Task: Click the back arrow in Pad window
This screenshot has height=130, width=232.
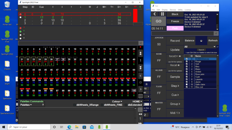Action: (x=155, y=14)
